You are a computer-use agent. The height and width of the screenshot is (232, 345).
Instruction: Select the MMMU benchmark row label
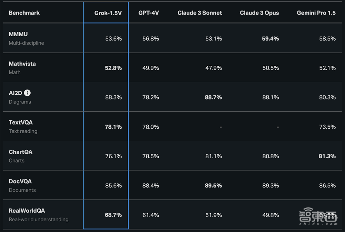coord(18,34)
